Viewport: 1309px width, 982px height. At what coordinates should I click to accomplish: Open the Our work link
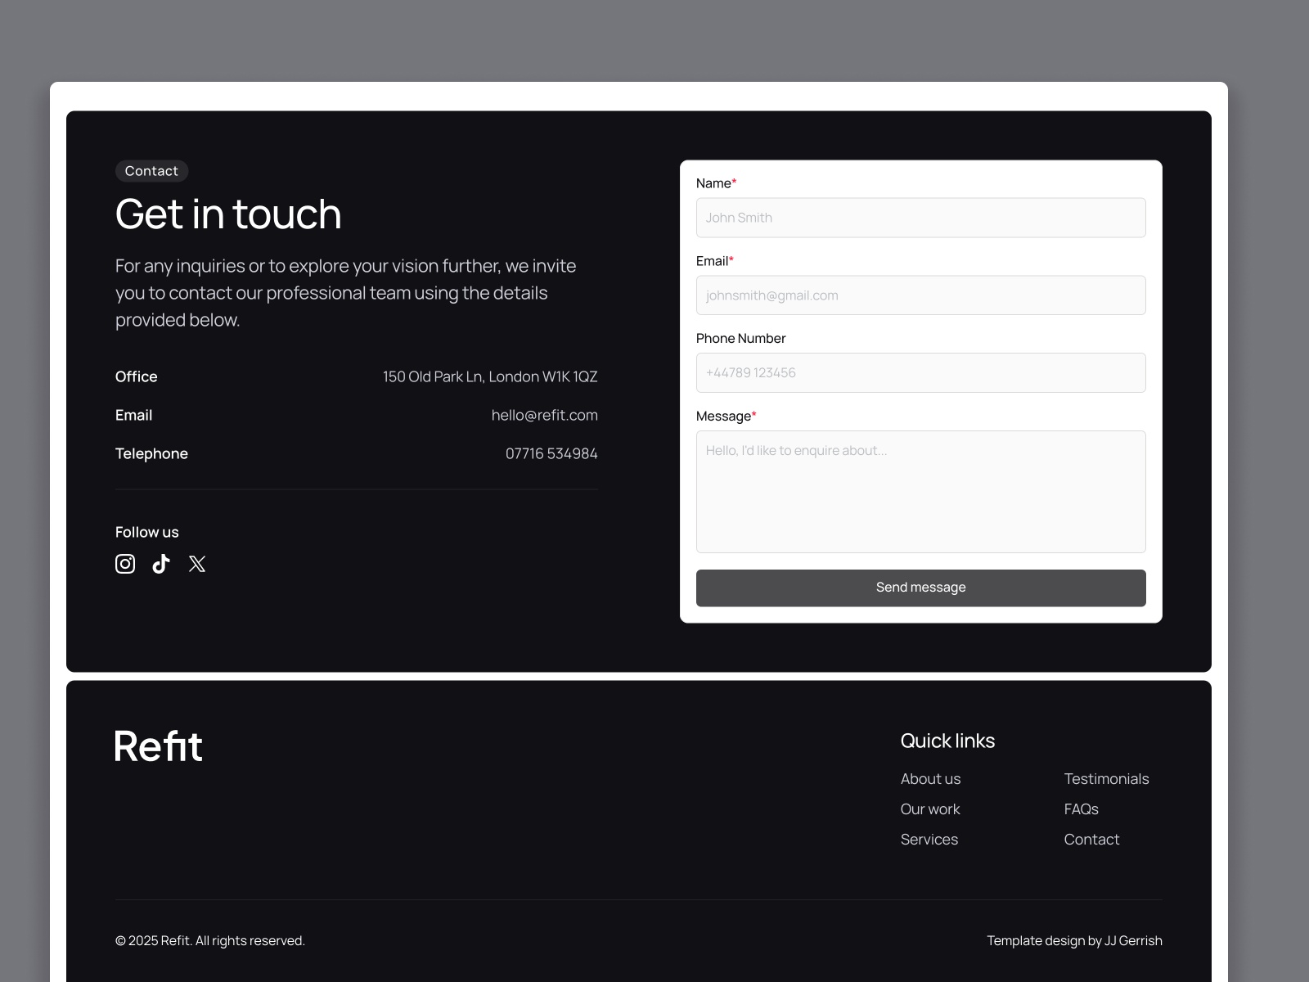pos(929,809)
